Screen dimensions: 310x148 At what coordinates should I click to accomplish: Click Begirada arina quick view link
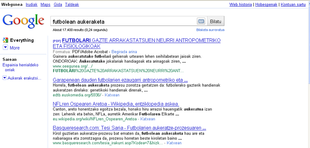tap(124, 52)
